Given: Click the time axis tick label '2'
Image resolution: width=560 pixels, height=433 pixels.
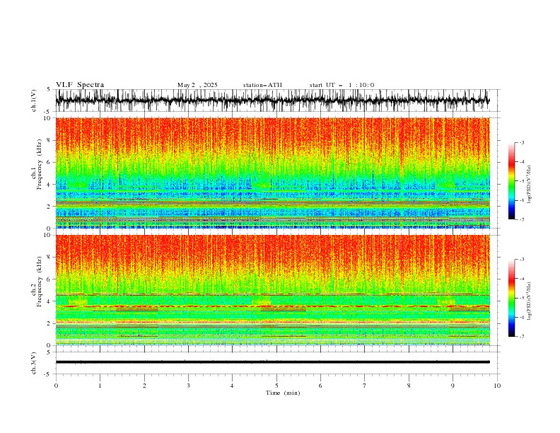Looking at the screenshot, I should 144,386.
